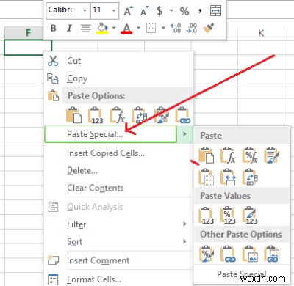Expand the Sort submenu arrow
The height and width of the screenshot is (286, 294).
[184, 241]
